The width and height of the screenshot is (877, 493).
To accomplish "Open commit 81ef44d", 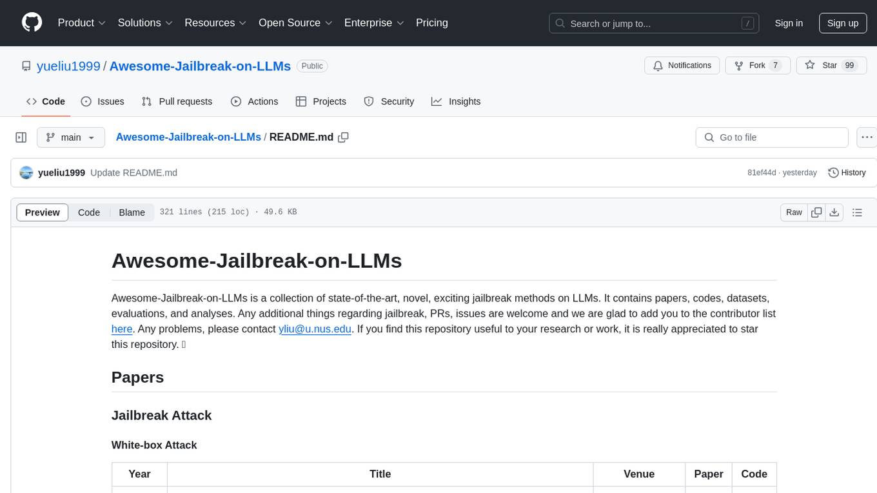I will [x=763, y=172].
